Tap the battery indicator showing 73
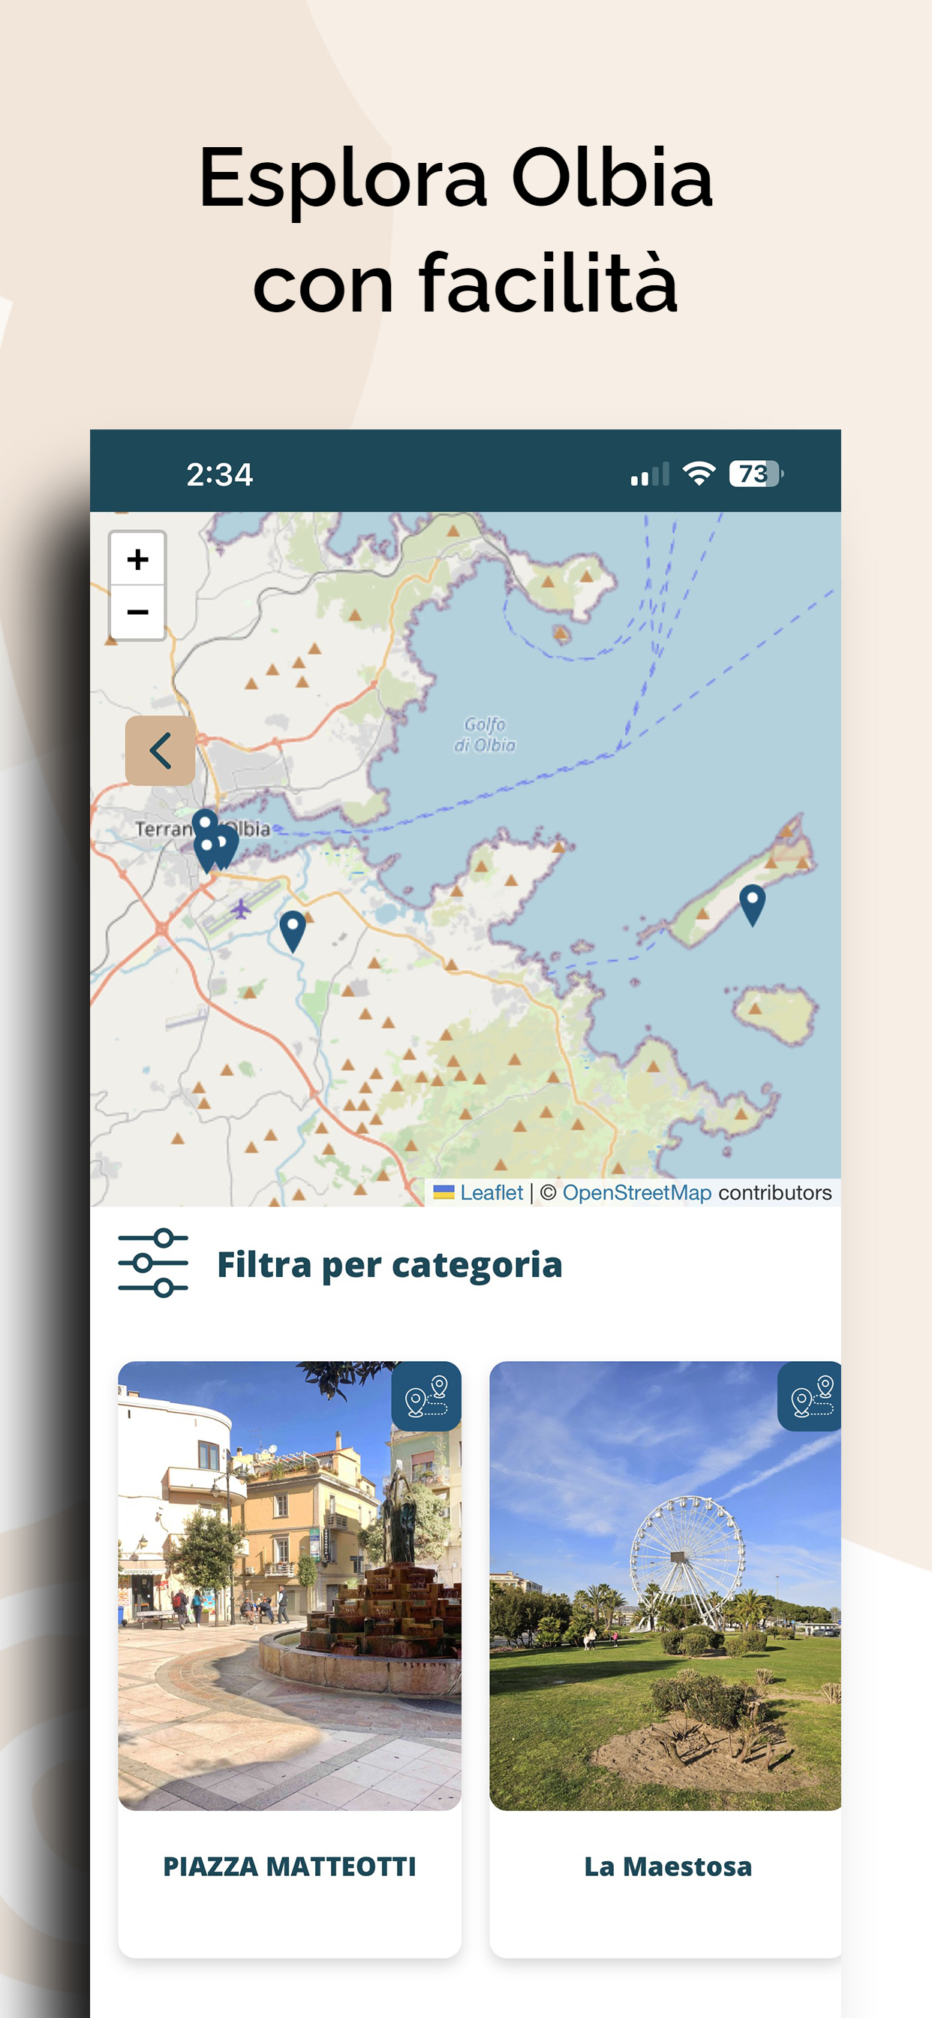 pos(756,473)
